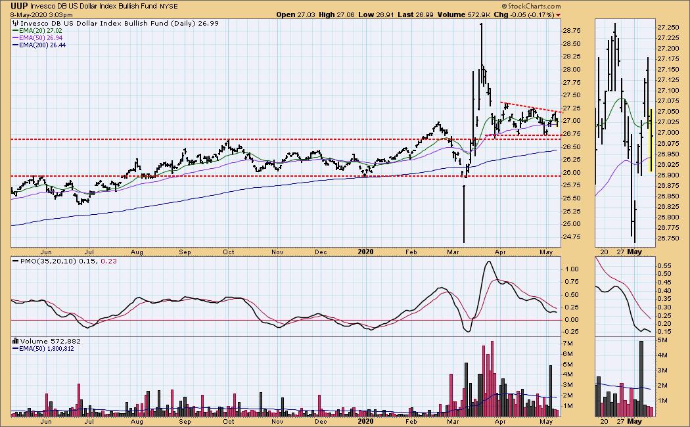This screenshot has height=427, width=690.
Task: Click the 27.50 price axis label
Action: pyautogui.click(x=571, y=95)
